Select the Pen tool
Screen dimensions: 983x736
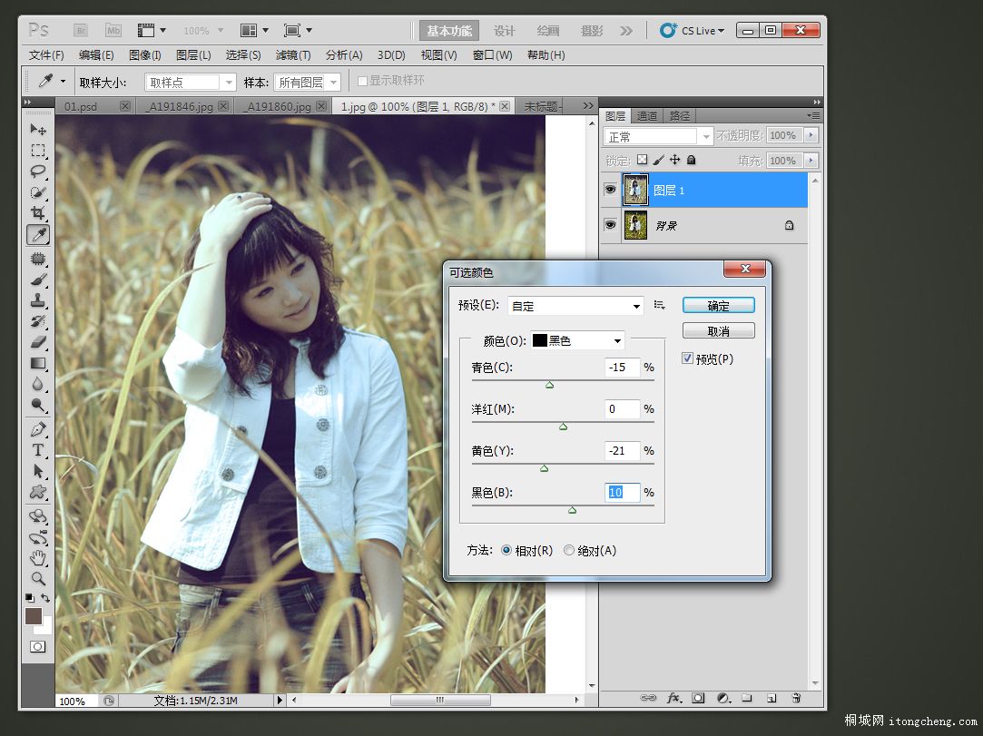(38, 428)
